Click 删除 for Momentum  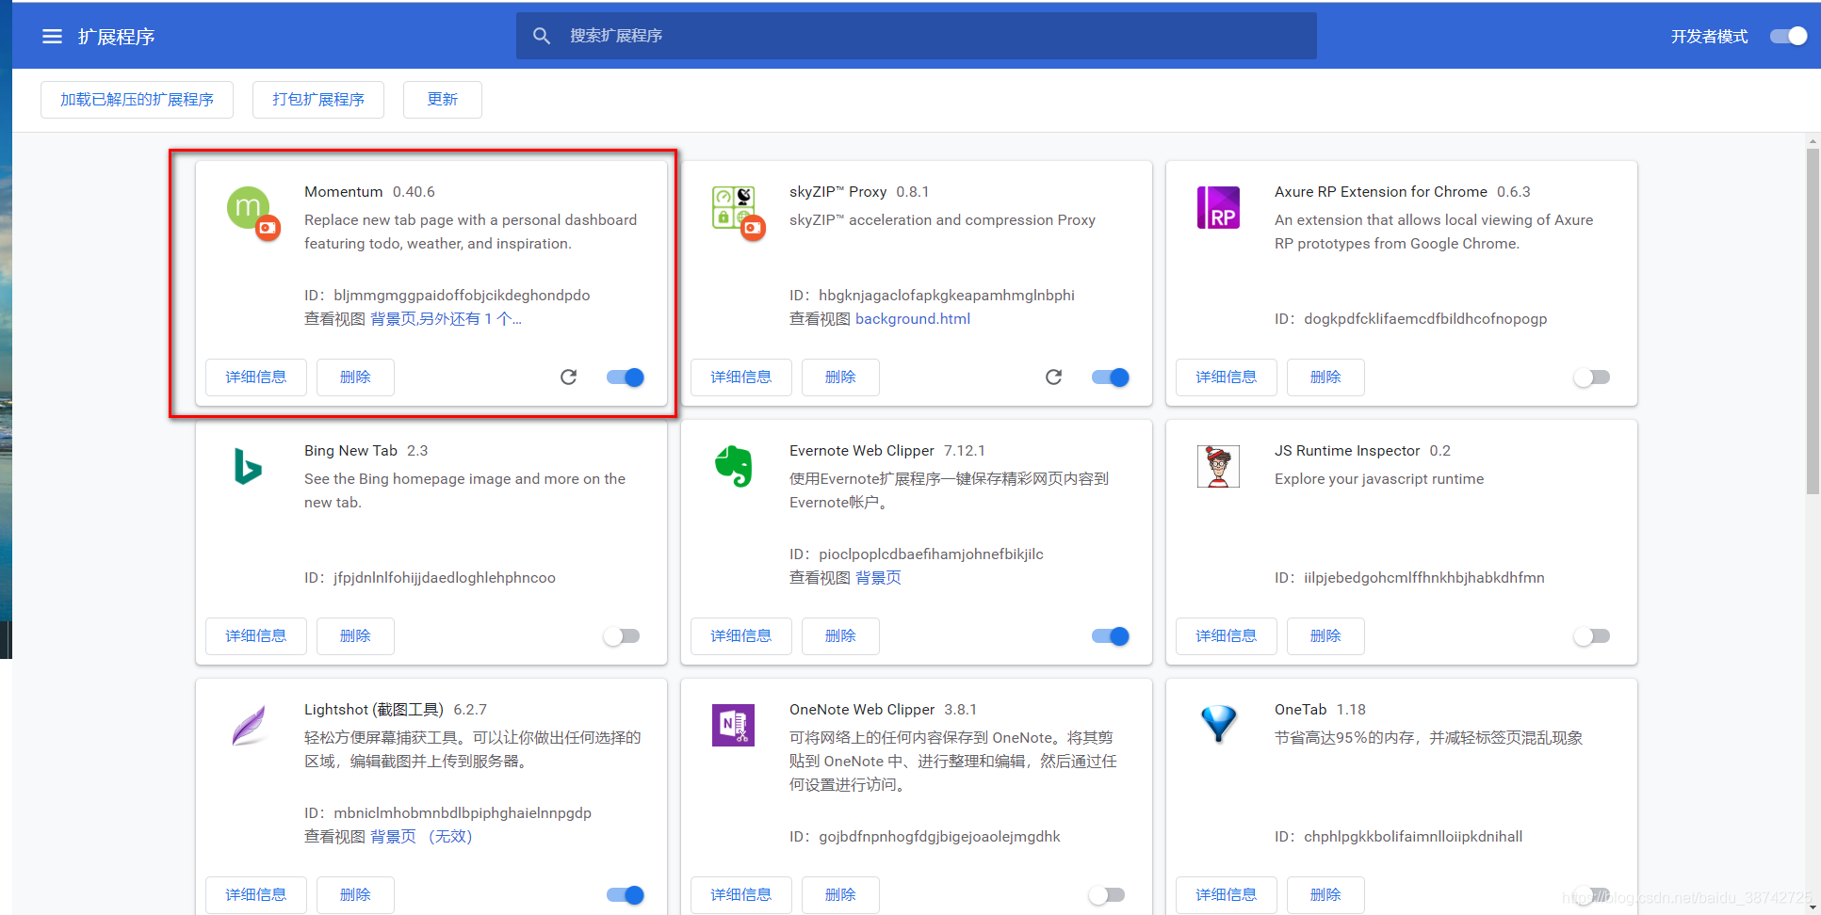click(x=355, y=377)
